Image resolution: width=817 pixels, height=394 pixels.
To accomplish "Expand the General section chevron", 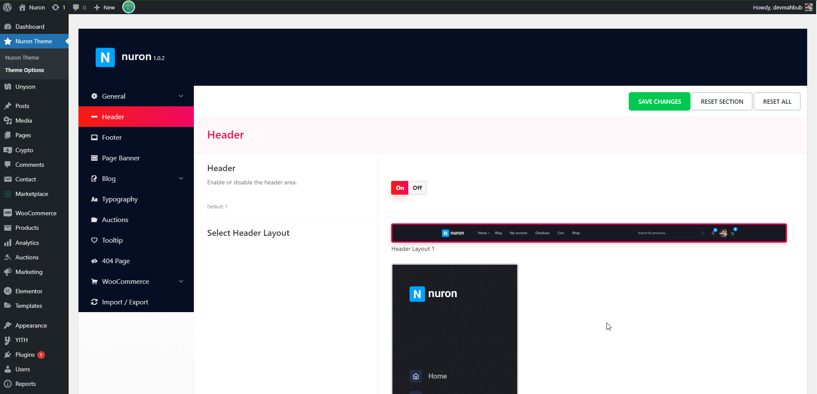I will pyautogui.click(x=181, y=96).
